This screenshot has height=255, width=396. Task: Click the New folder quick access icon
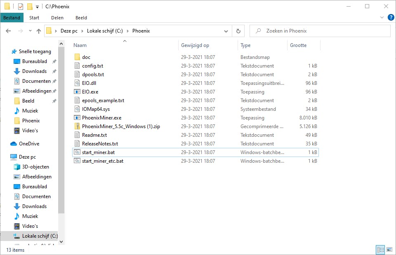coord(30,6)
